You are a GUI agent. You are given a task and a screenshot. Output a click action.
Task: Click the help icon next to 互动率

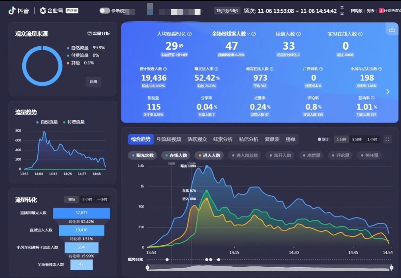coord(373,98)
